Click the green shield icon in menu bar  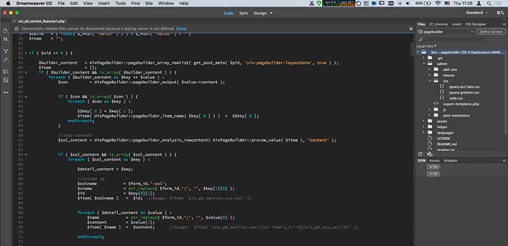coord(319,3)
